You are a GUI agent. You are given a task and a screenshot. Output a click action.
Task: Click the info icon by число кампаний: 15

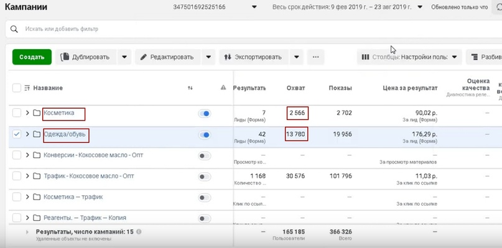click(139, 232)
